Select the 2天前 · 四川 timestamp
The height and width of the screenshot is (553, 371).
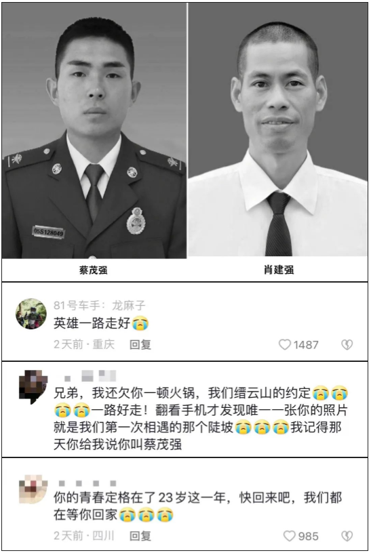click(84, 536)
